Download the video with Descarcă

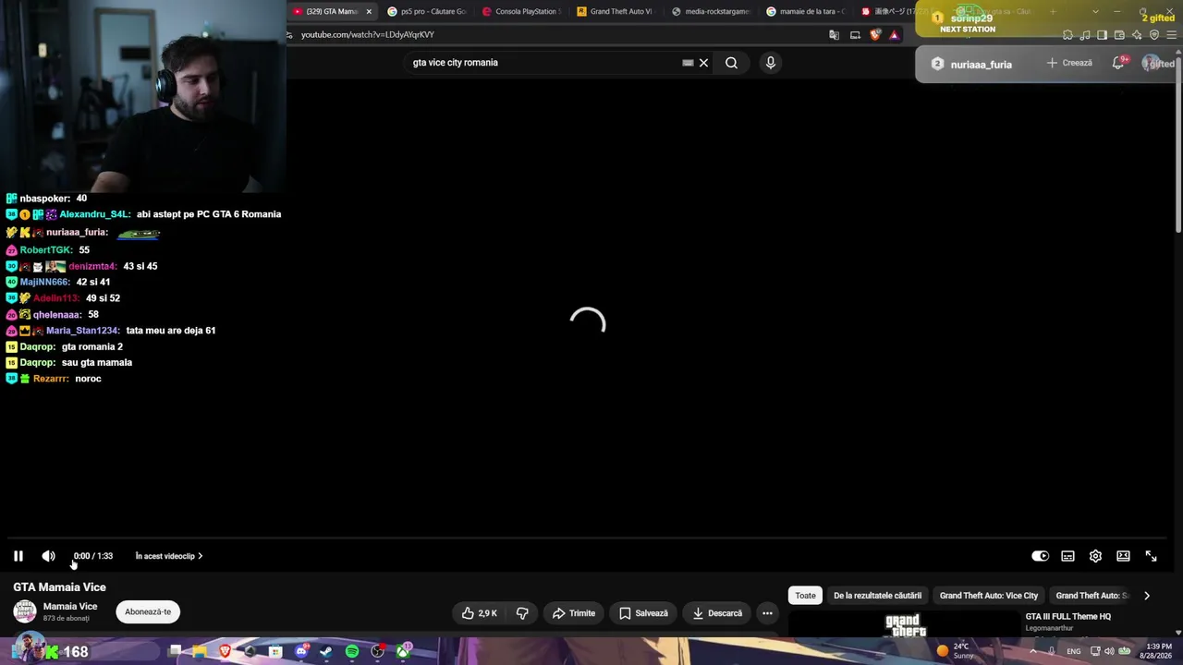point(717,613)
